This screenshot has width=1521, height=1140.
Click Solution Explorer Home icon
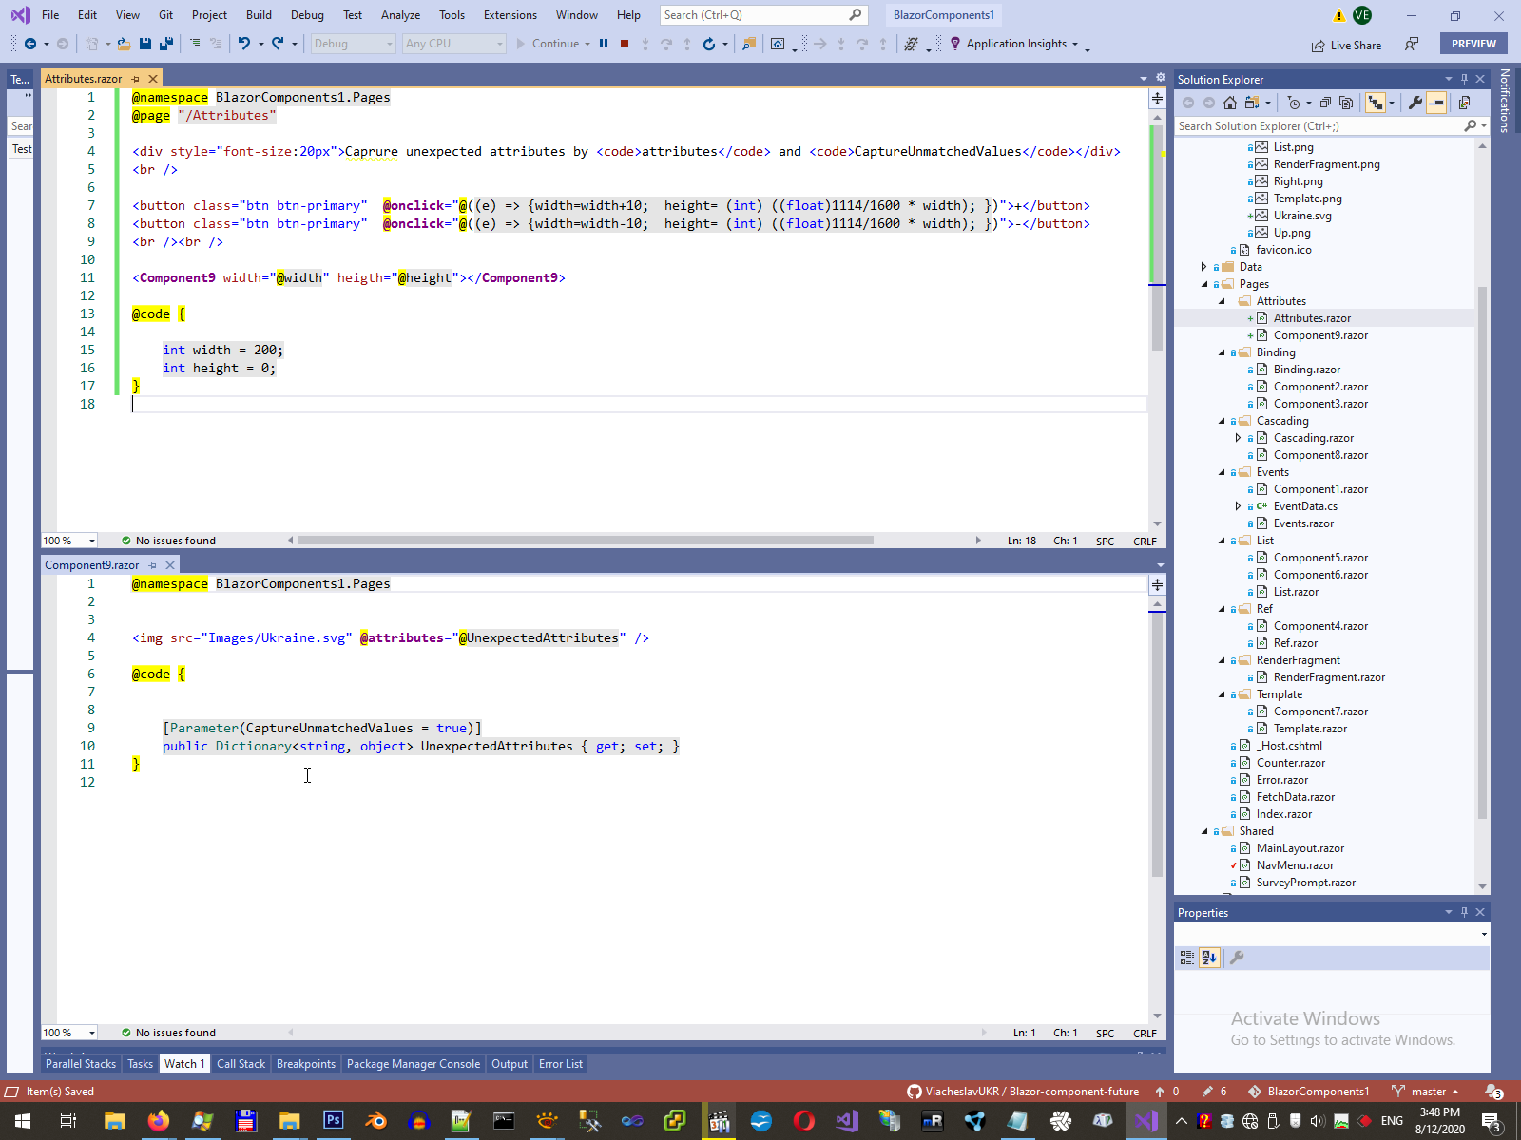1230,103
